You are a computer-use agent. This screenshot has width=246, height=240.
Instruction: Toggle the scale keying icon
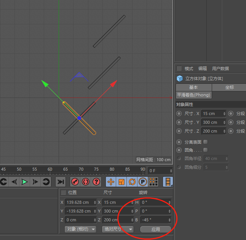click(121, 182)
